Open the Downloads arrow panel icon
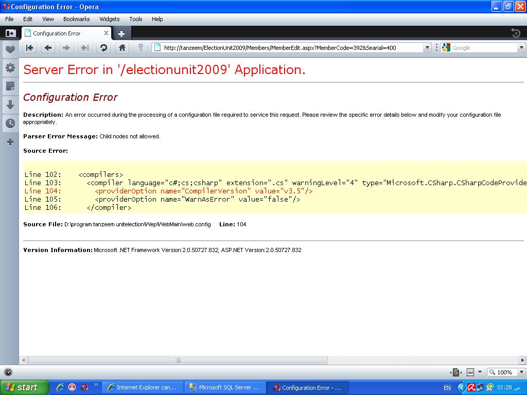The image size is (527, 395). [10, 105]
